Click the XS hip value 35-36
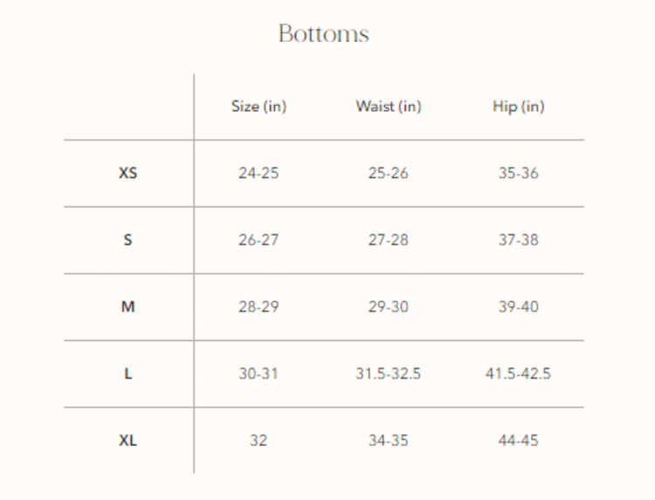Viewport: 655px width, 500px height. (518, 173)
